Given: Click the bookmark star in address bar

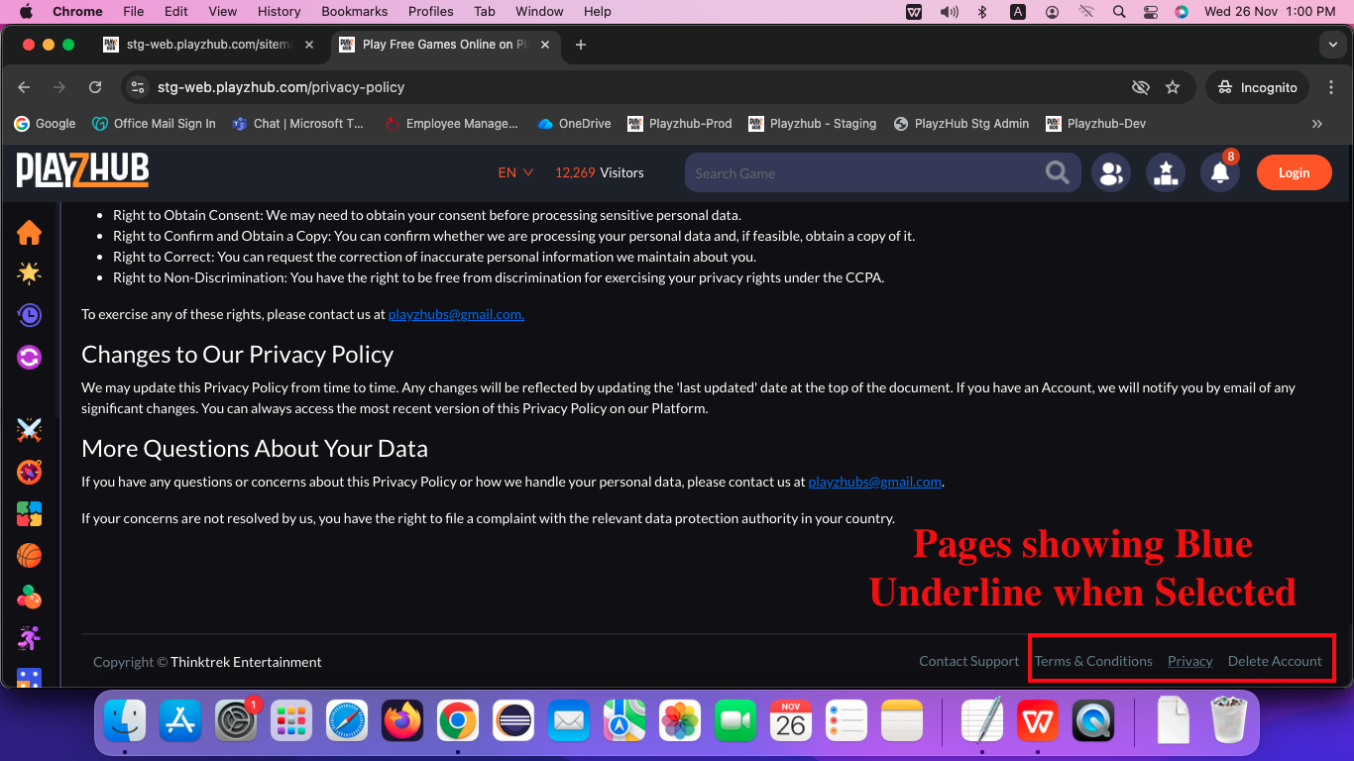Looking at the screenshot, I should coord(1173,87).
